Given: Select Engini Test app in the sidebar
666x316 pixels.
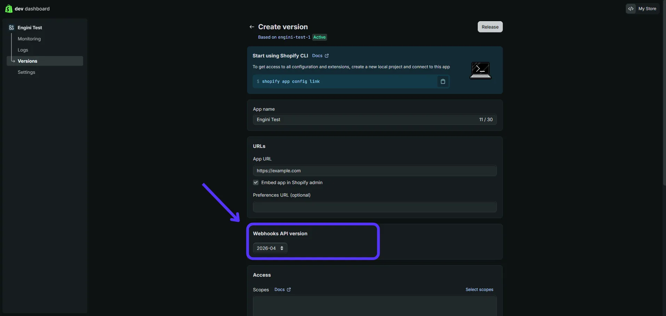Looking at the screenshot, I should coord(30,27).
